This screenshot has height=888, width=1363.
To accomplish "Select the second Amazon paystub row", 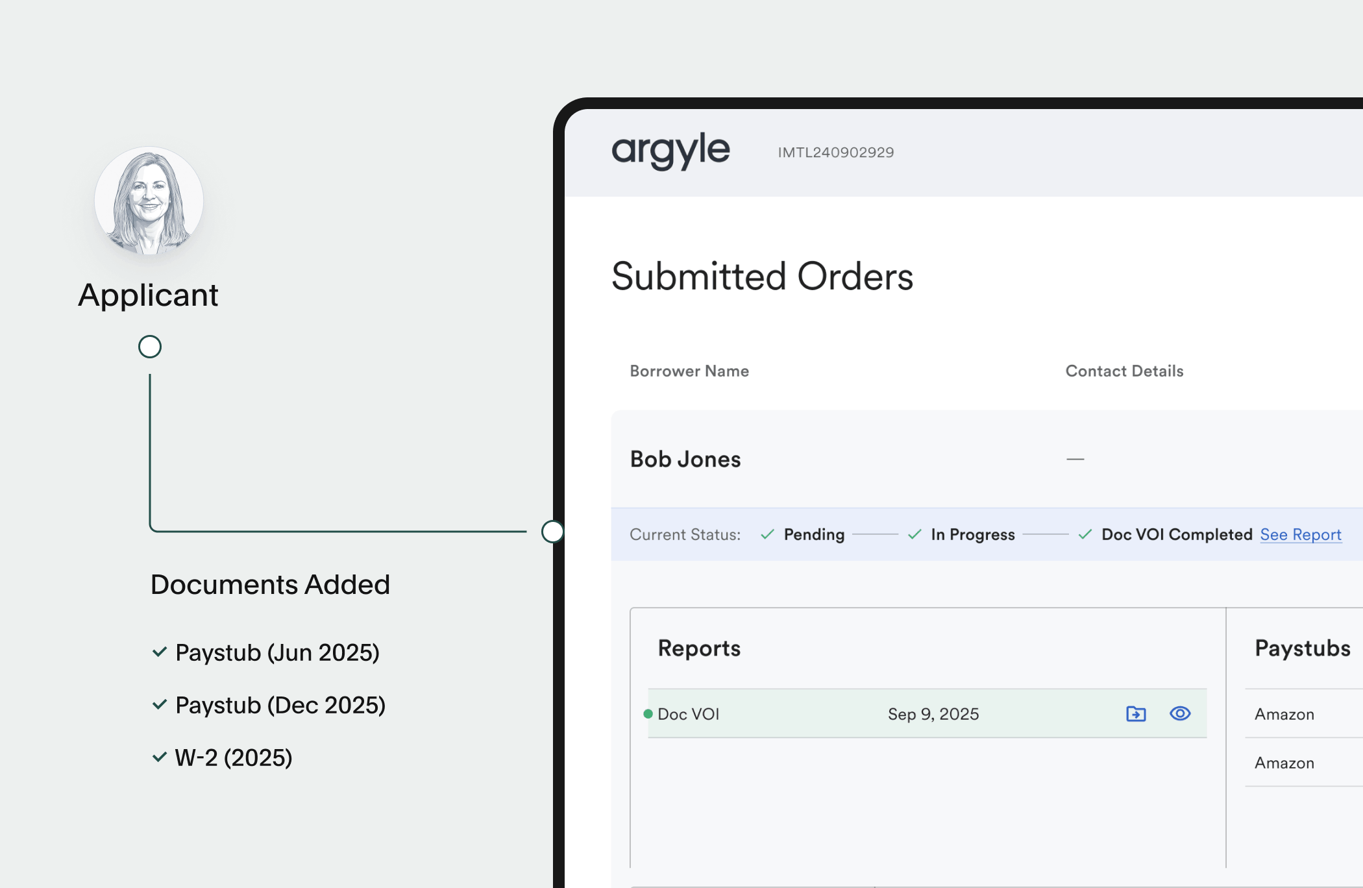I will 1304,763.
